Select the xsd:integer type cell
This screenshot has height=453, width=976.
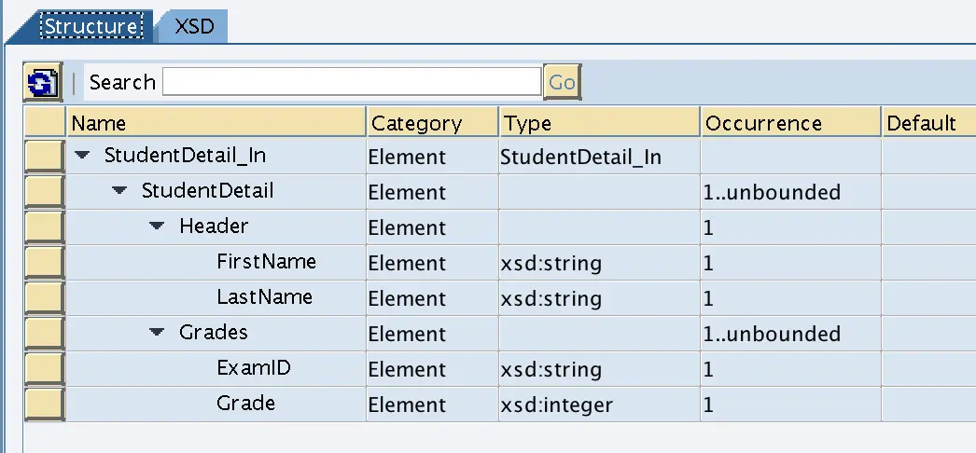click(556, 405)
